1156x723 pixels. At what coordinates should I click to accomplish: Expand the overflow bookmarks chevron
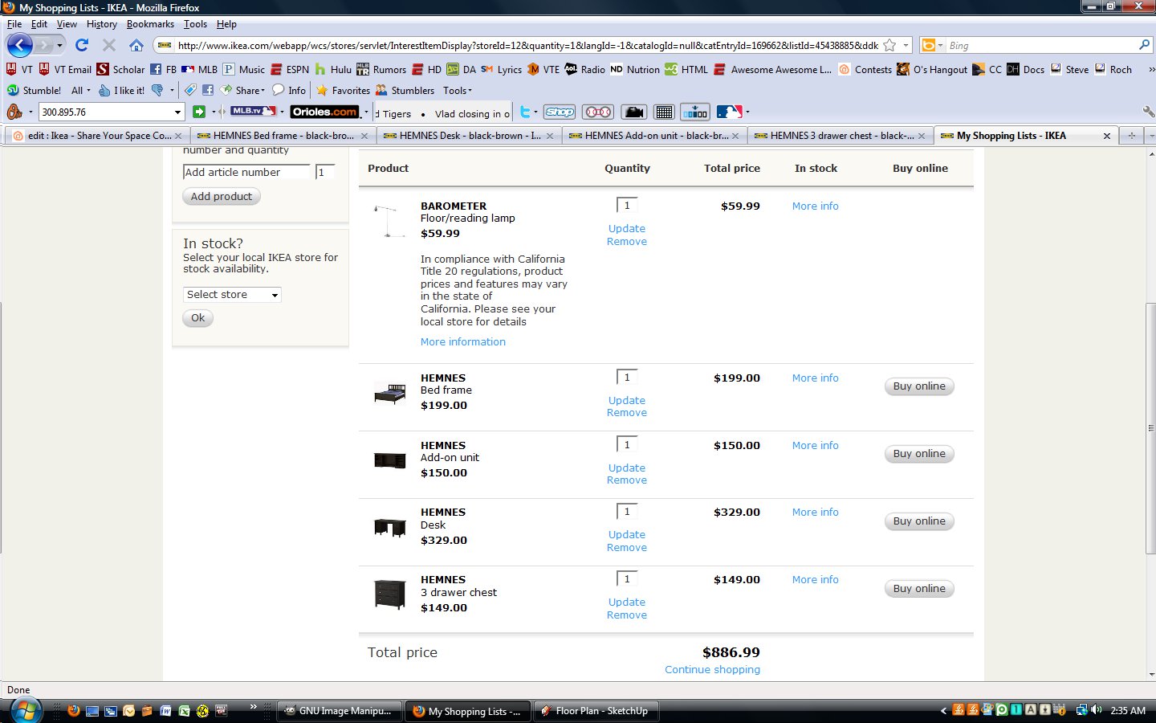[x=1151, y=69]
